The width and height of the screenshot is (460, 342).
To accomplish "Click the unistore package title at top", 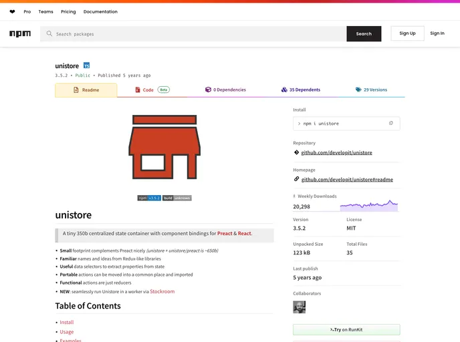I will point(67,65).
